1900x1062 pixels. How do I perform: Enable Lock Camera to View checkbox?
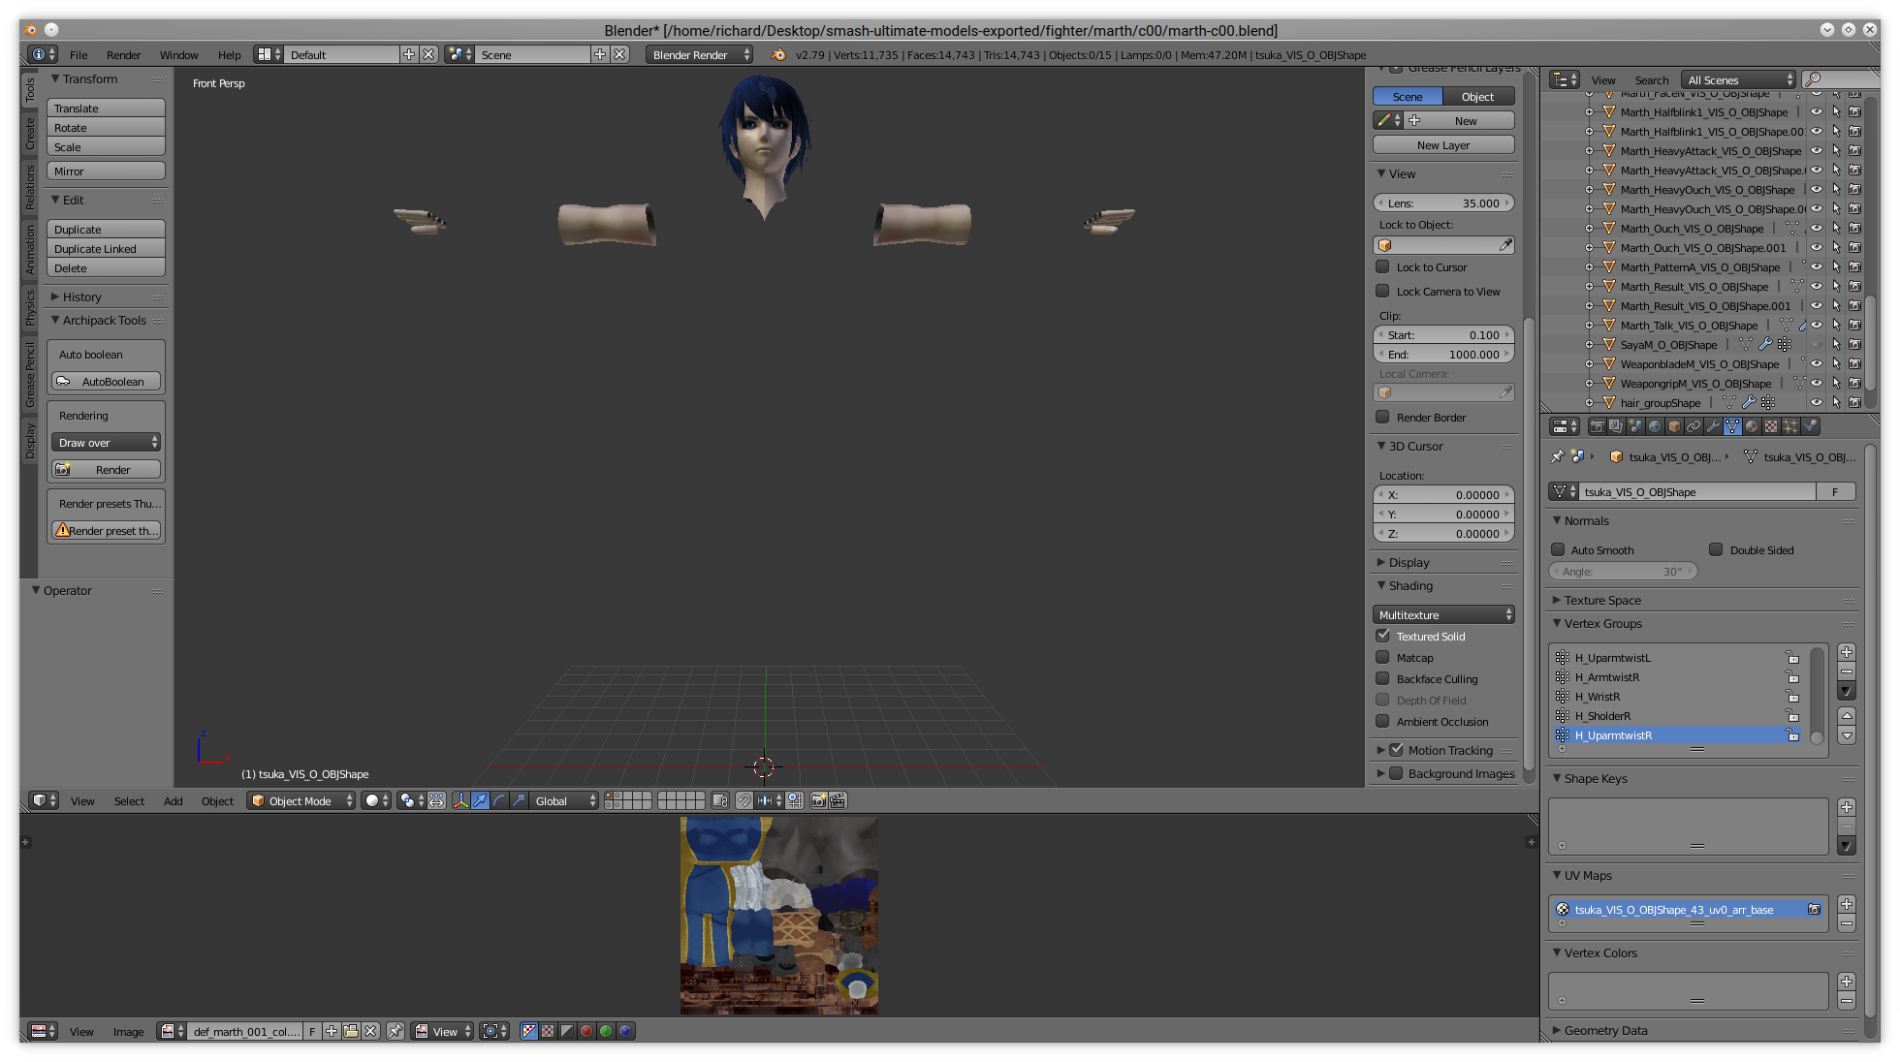click(x=1382, y=291)
